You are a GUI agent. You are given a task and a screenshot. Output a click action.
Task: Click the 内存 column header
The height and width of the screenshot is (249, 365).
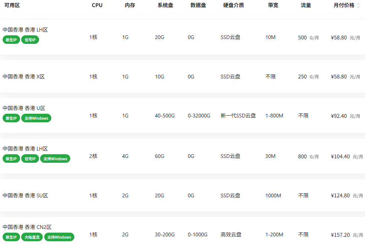pos(130,6)
